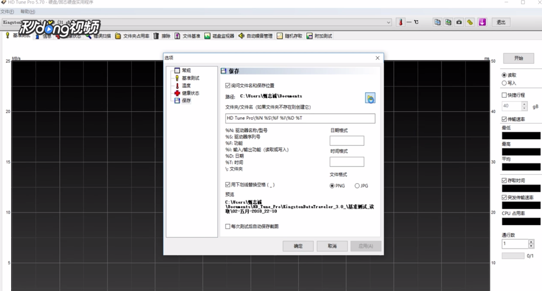The height and width of the screenshot is (291, 542).
Task: Open the 文件夹占用率 tab
Action: [x=132, y=36]
